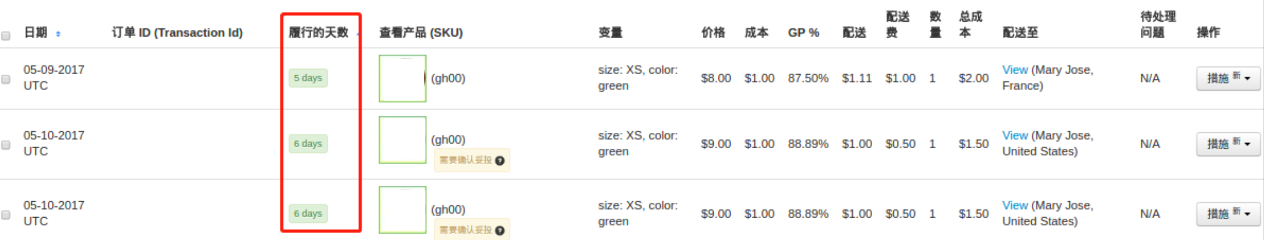Click the View link in the second order row
The height and width of the screenshot is (240, 1264).
[1015, 136]
